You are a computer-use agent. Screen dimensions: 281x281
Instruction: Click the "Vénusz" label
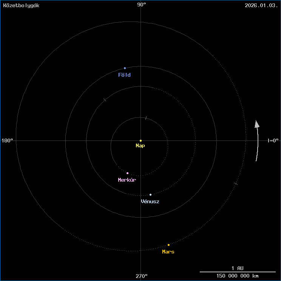tap(150, 202)
